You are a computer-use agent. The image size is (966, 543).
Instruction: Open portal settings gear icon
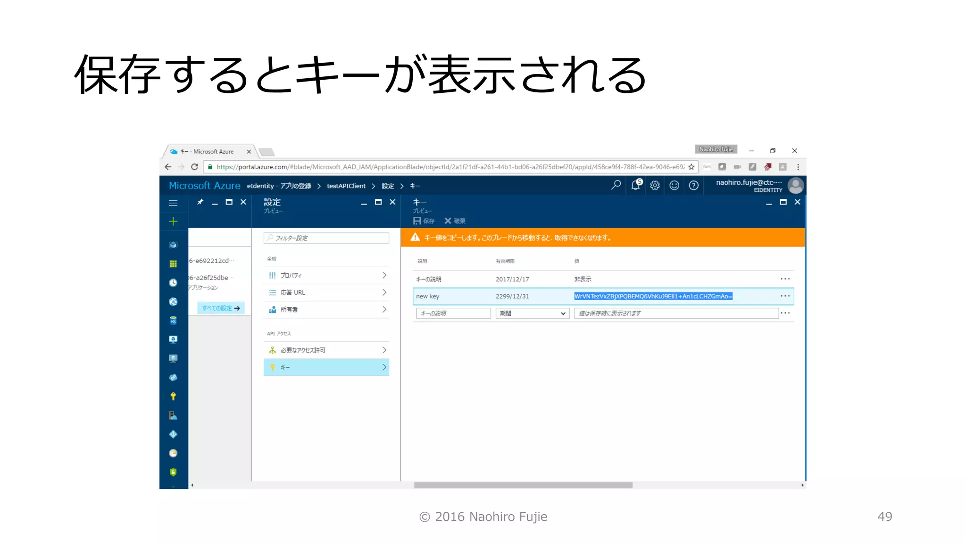(655, 185)
